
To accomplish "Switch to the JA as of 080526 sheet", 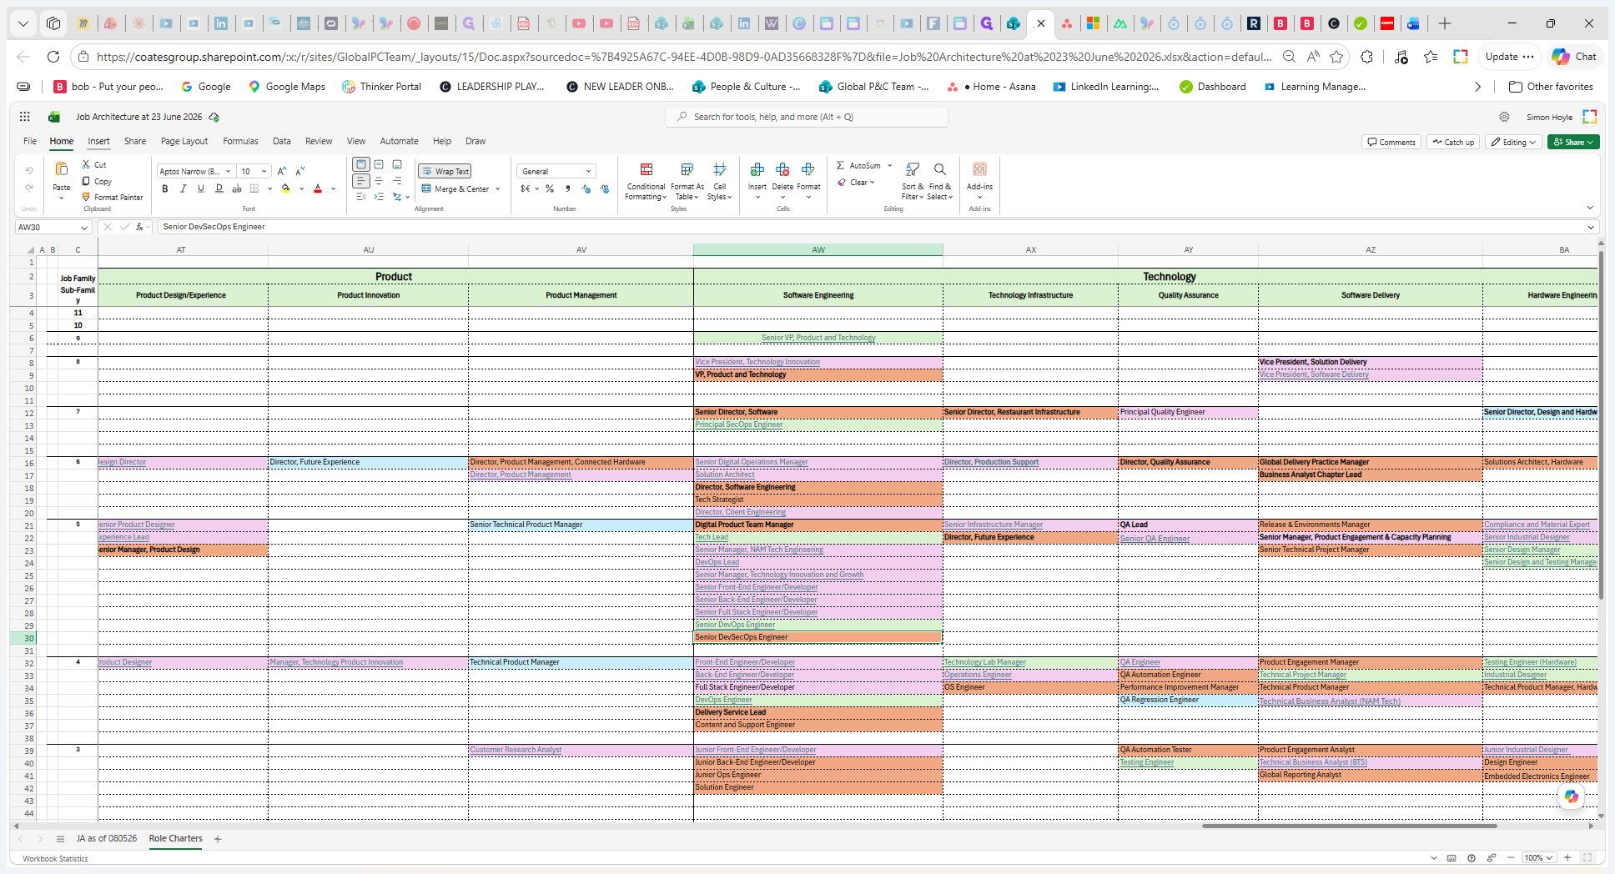I will 107,839.
